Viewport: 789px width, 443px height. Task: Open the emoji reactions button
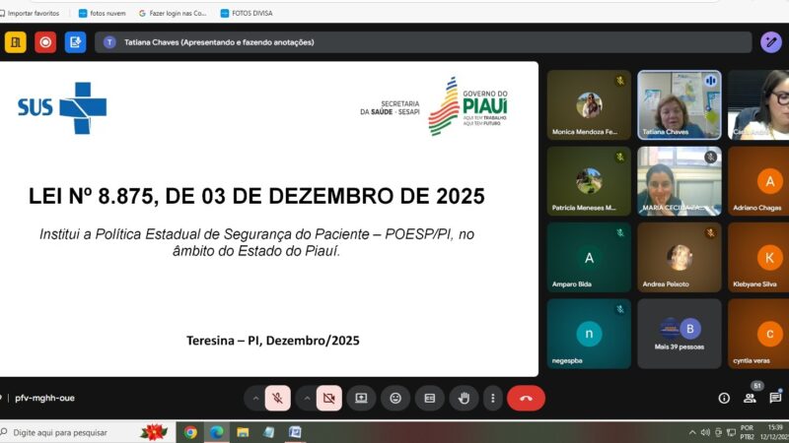395,399
